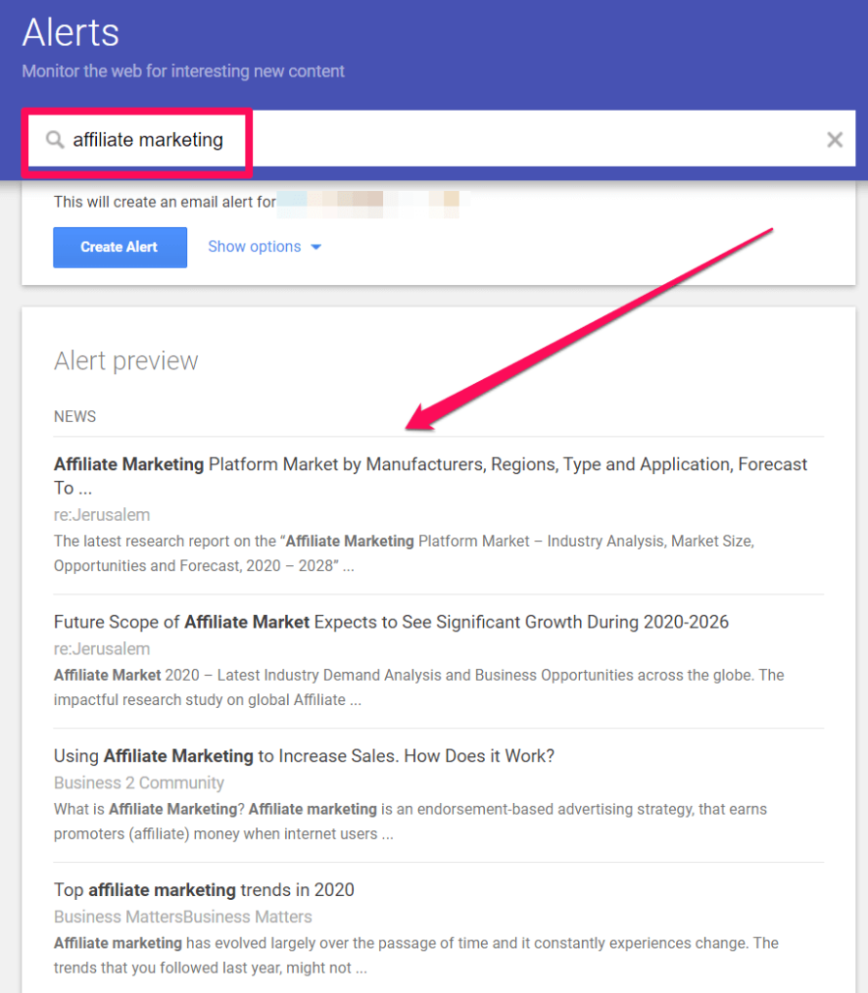Select the NEWS section label
Viewport: 868px width, 993px height.
(x=75, y=416)
